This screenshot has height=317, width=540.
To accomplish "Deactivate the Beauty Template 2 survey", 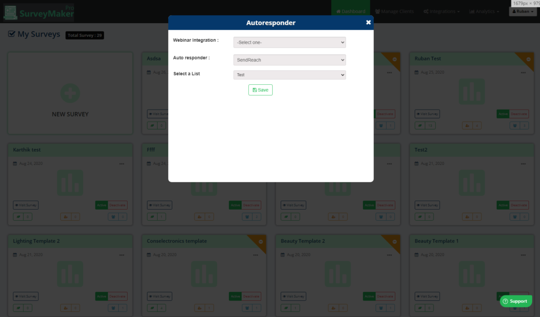I will point(384,296).
